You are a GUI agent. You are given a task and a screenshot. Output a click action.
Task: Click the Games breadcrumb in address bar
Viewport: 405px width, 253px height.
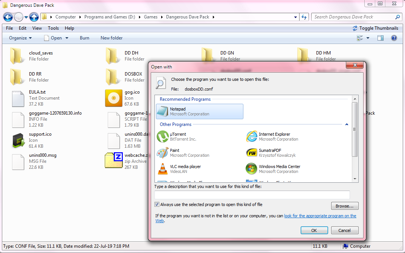pos(151,17)
